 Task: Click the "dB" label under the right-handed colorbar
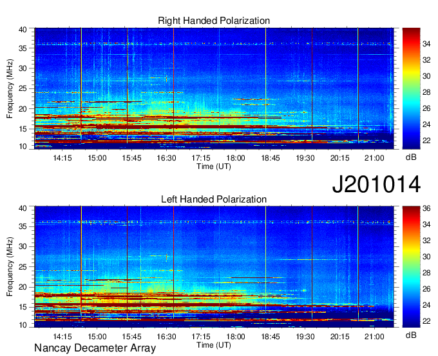411,157
